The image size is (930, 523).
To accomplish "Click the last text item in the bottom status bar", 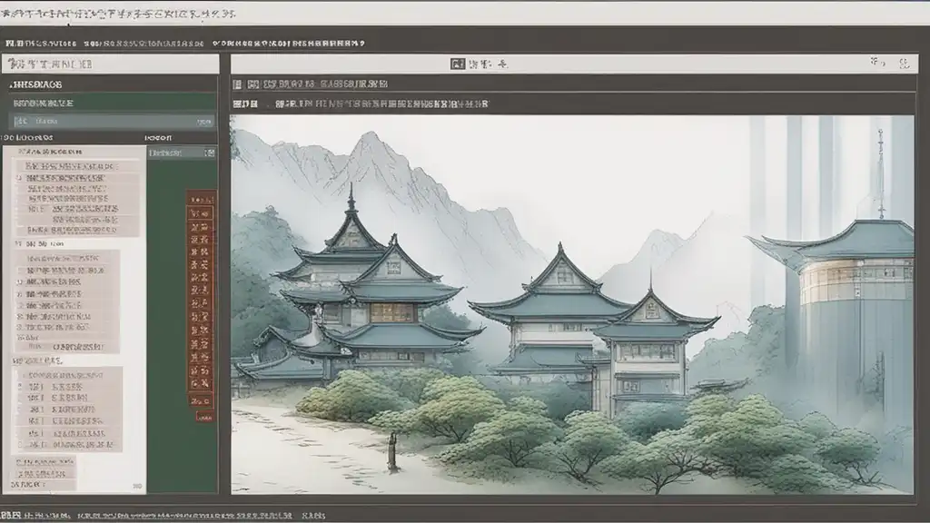I will pos(314,516).
